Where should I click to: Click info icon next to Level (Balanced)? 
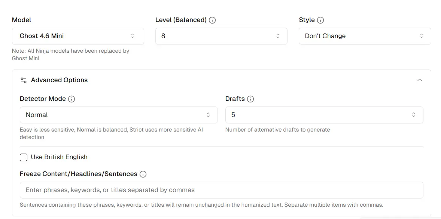[x=212, y=20]
